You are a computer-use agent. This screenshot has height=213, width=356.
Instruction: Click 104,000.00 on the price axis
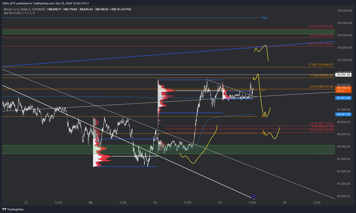tap(344, 23)
